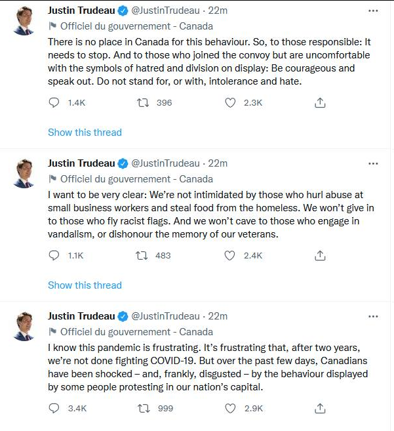Retweet the tweet with 999 retweets
This screenshot has height=431, width=394.
pos(142,408)
